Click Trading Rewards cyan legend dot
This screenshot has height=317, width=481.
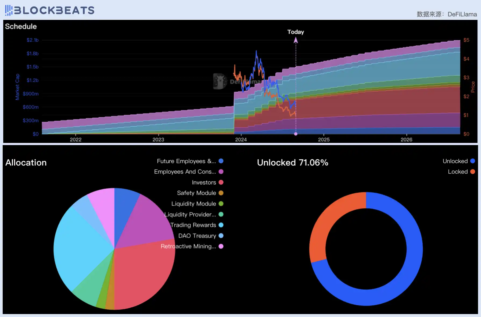pyautogui.click(x=221, y=225)
